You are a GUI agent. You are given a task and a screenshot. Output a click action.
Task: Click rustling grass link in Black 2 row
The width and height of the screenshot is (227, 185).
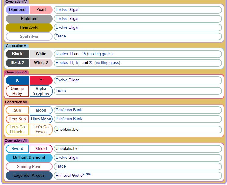(108, 63)
